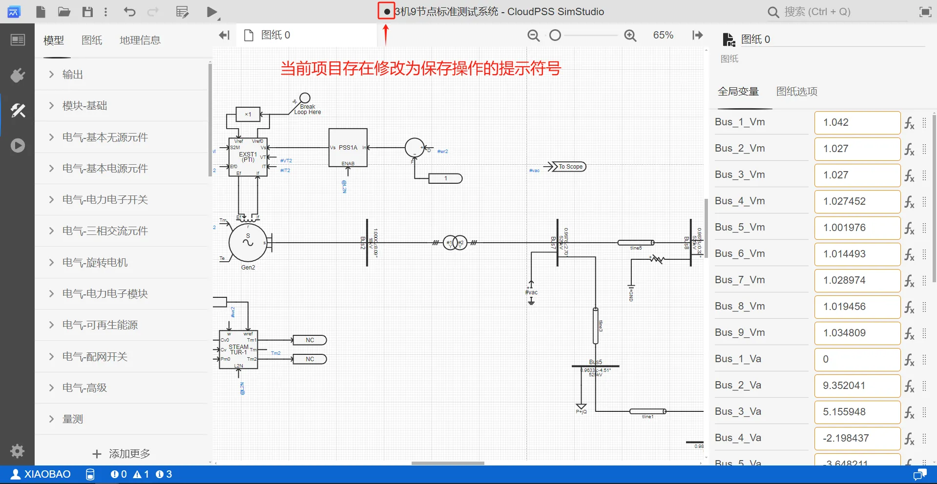
Task: Toggle formula mode for Bus_7_Vm
Action: click(909, 281)
